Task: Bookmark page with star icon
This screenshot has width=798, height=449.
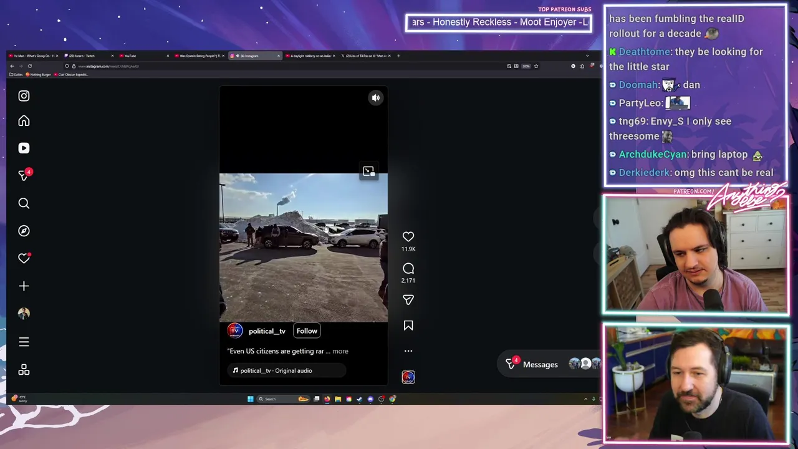Action: [536, 66]
